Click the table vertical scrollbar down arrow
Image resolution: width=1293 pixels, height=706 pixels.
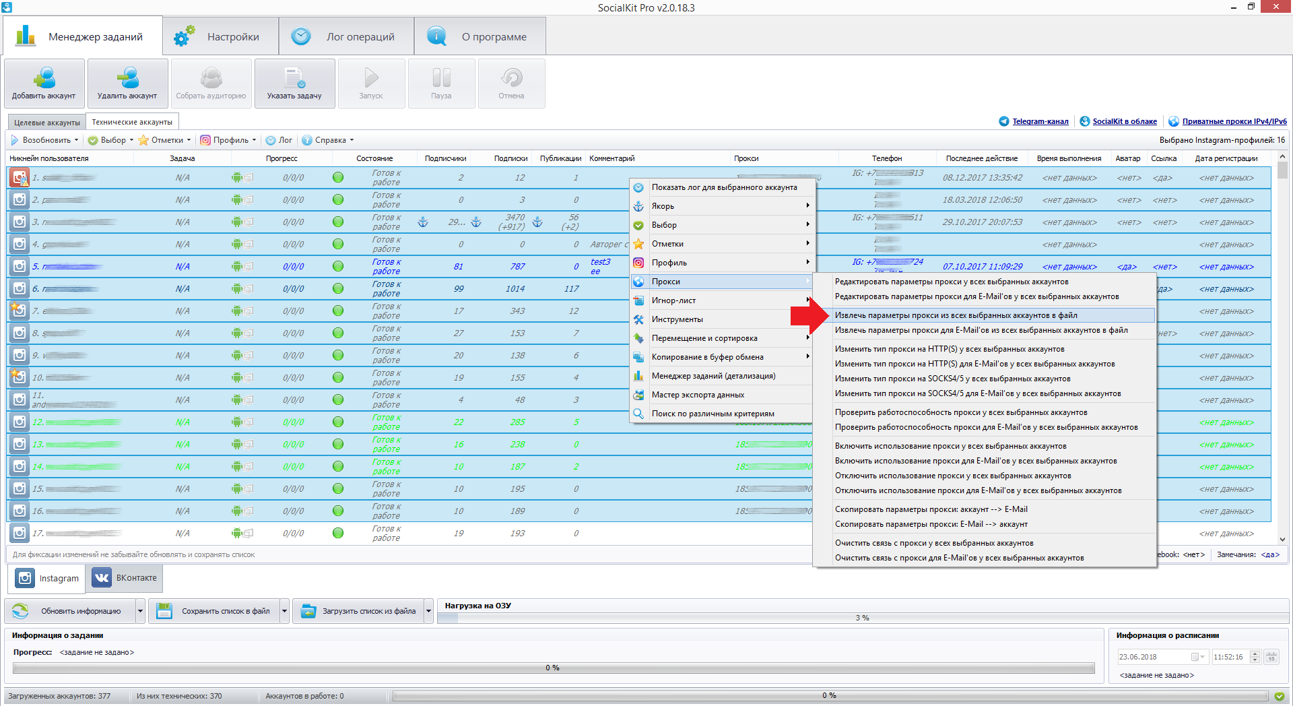point(1282,539)
